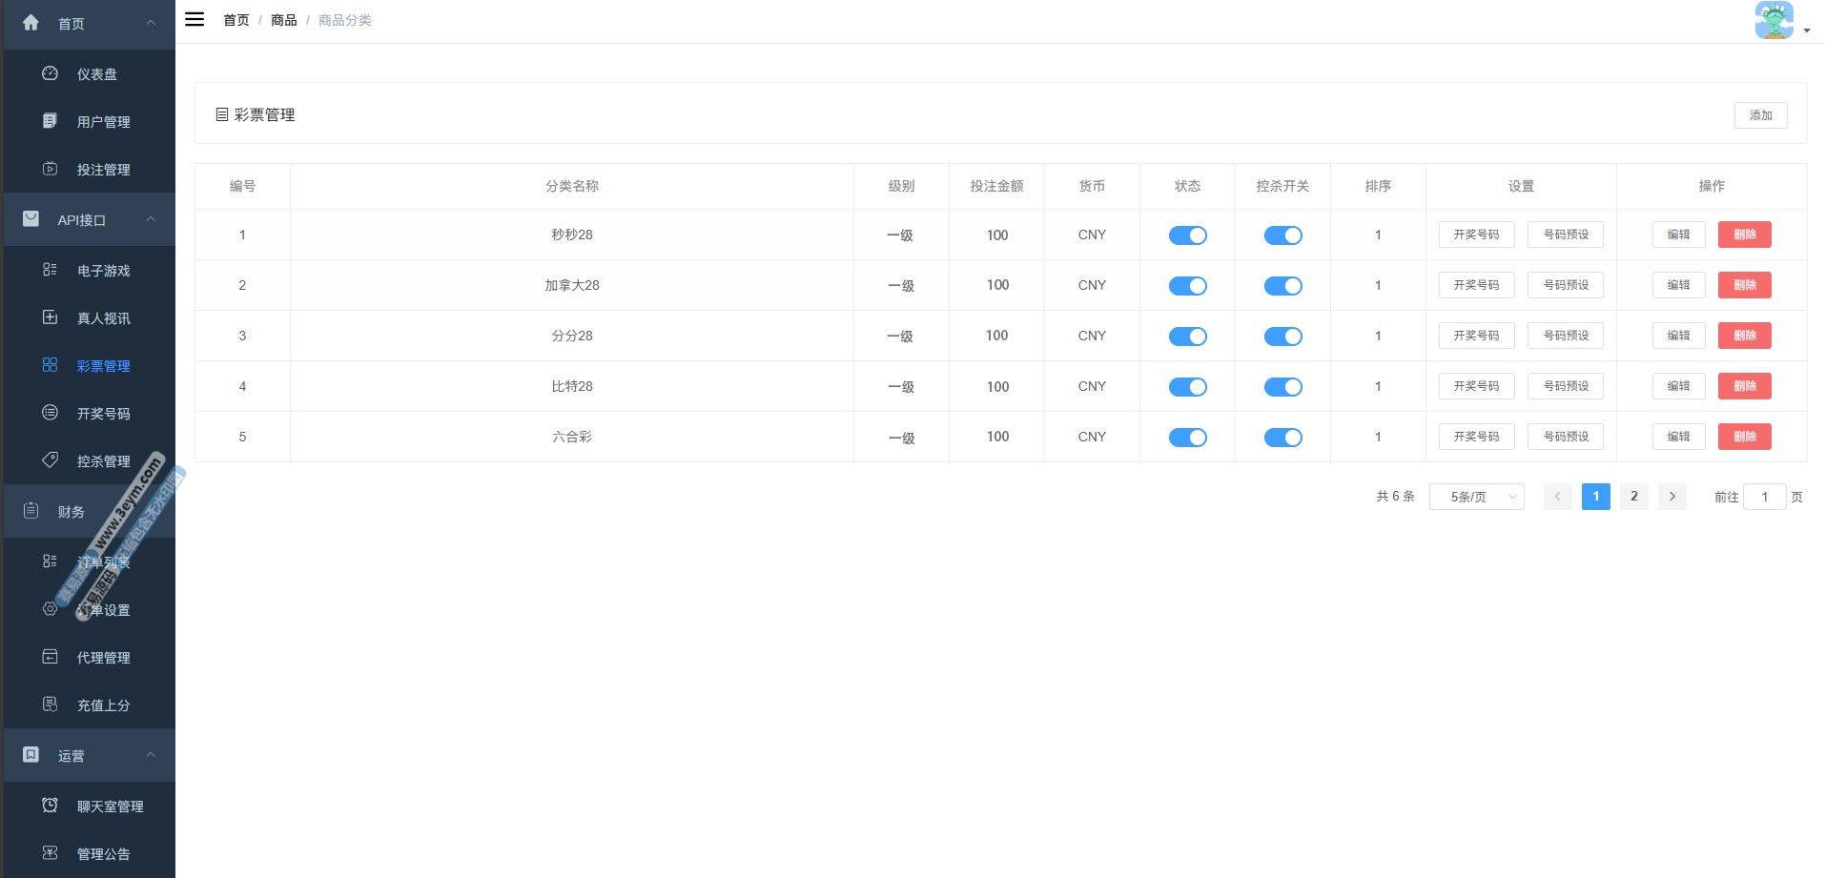Turn off 控杀开关 for 六合彩

pos(1282,437)
